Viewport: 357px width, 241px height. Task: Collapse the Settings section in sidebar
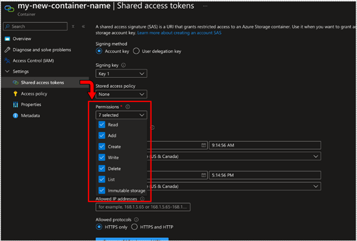click(x=7, y=71)
